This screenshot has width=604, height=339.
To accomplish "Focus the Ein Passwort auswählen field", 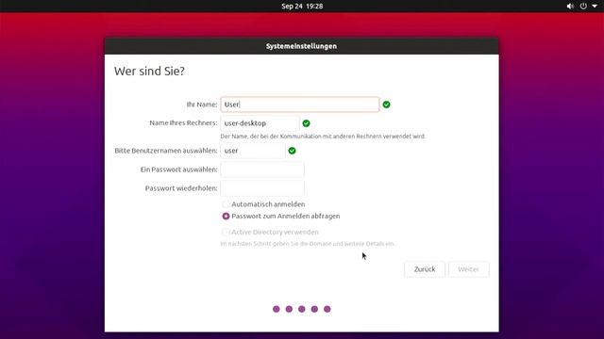I will 262,169.
